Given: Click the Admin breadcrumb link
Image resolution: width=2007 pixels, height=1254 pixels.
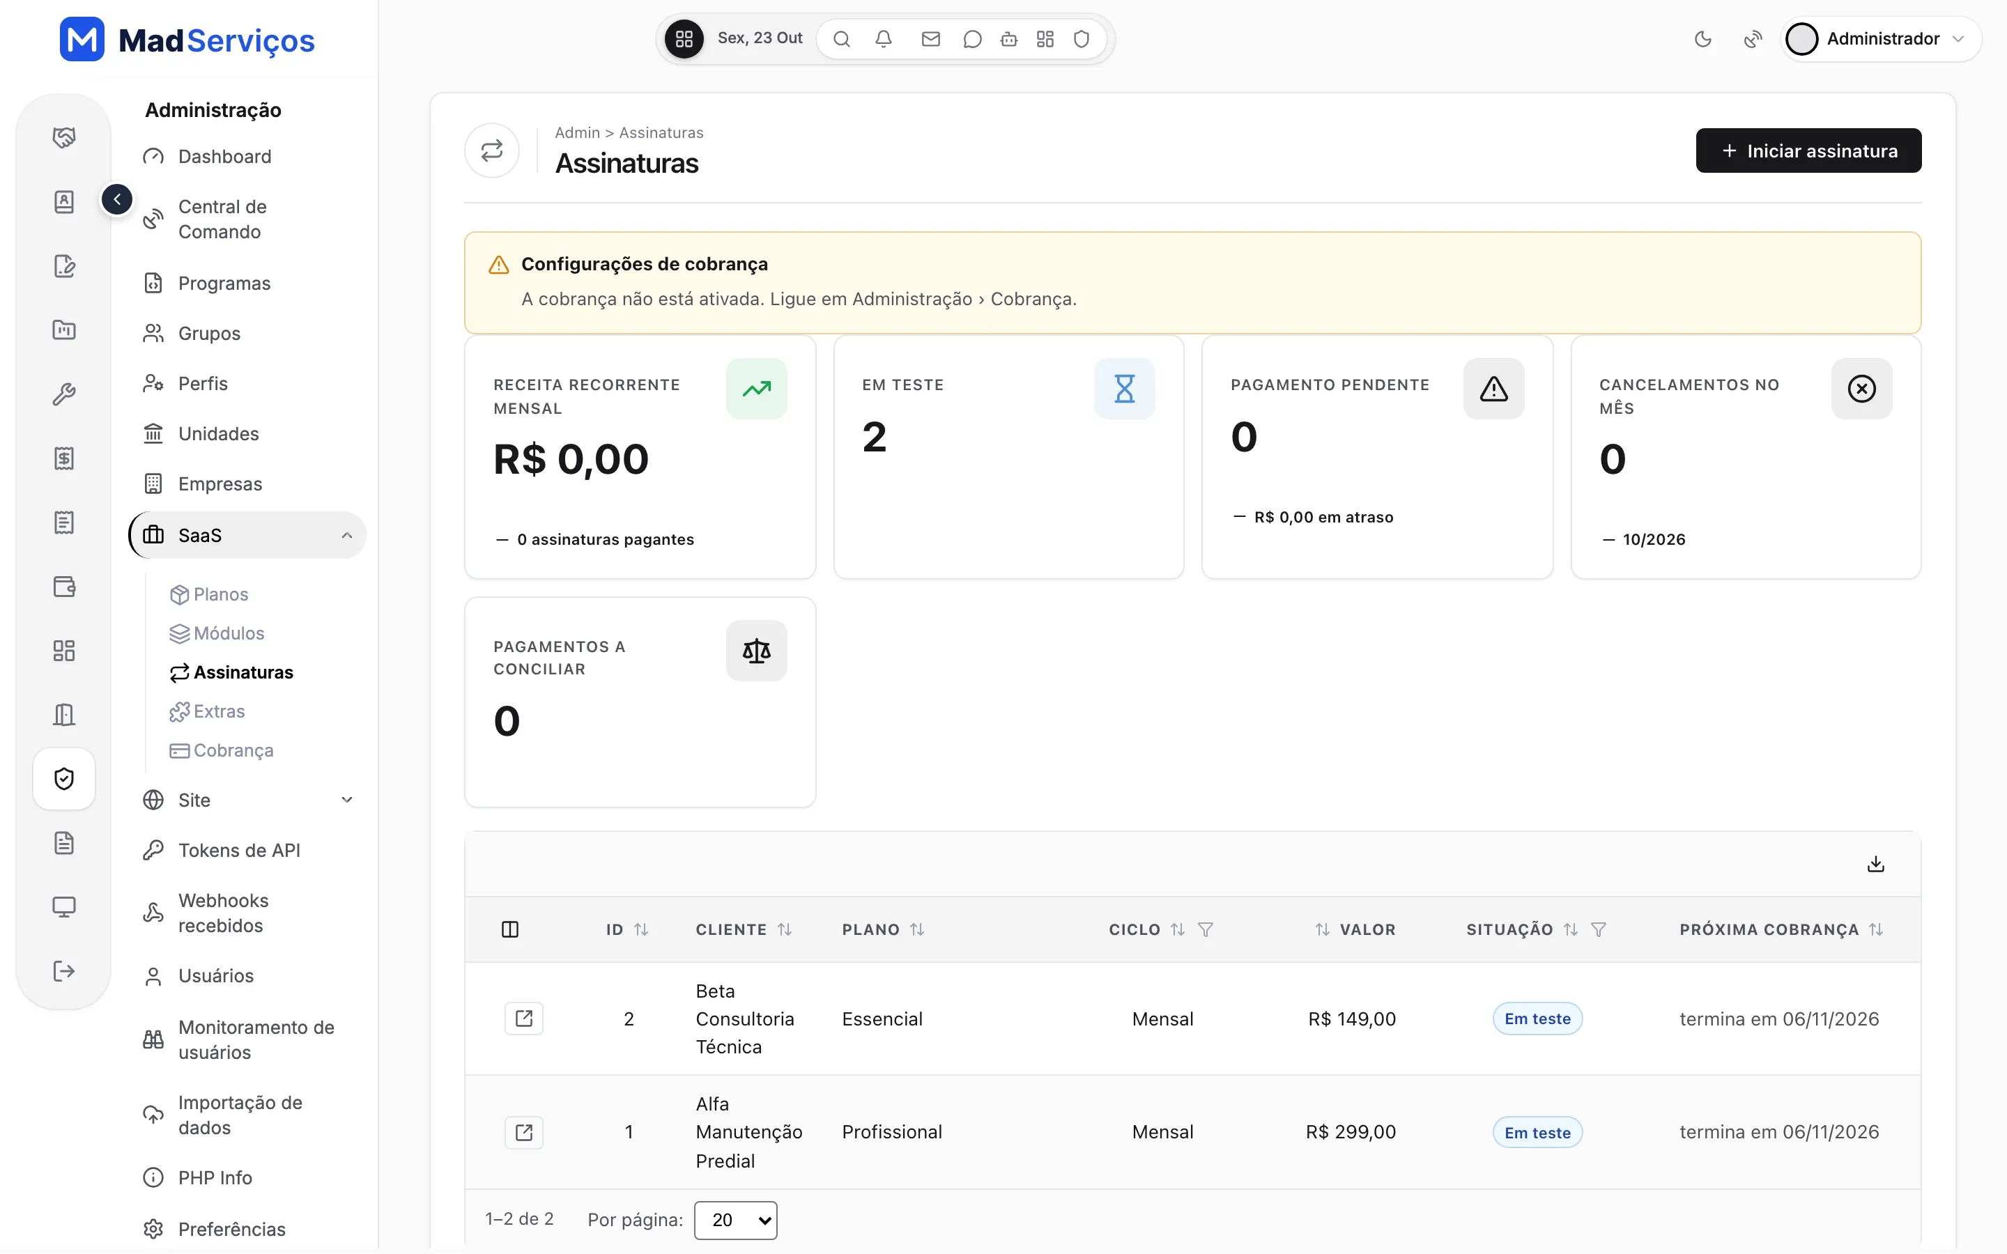Looking at the screenshot, I should point(577,132).
